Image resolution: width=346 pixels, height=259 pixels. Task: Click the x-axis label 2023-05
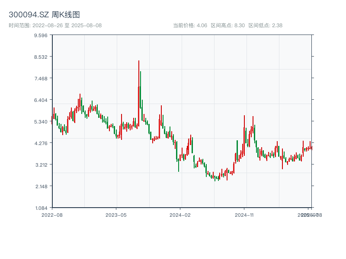[116, 215]
